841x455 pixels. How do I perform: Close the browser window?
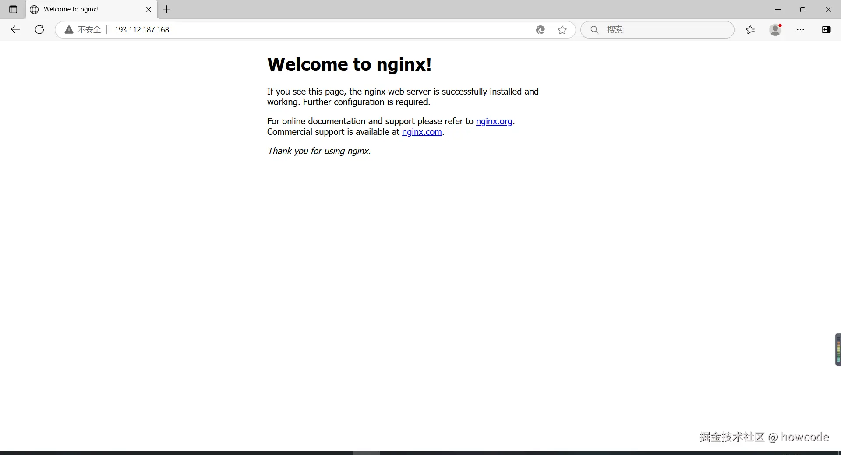point(828,9)
